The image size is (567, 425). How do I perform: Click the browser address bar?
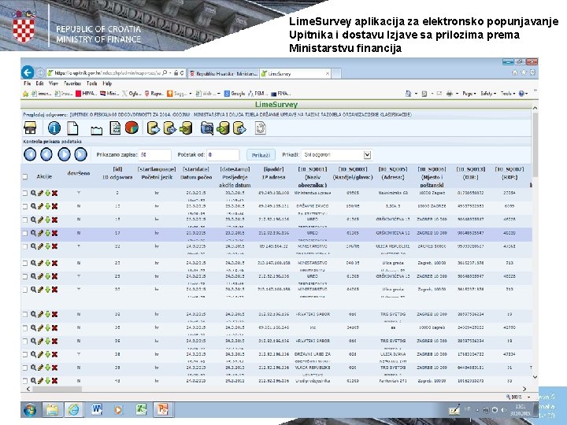(x=108, y=73)
